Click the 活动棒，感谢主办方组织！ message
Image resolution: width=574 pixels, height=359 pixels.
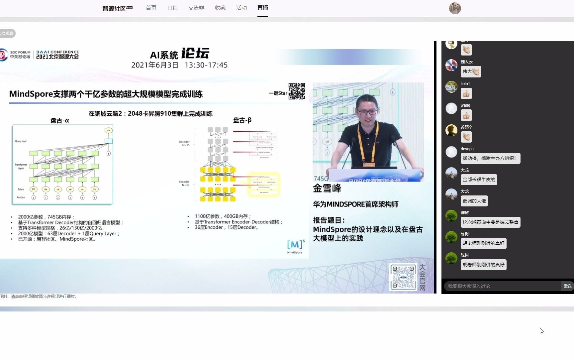pyautogui.click(x=490, y=159)
